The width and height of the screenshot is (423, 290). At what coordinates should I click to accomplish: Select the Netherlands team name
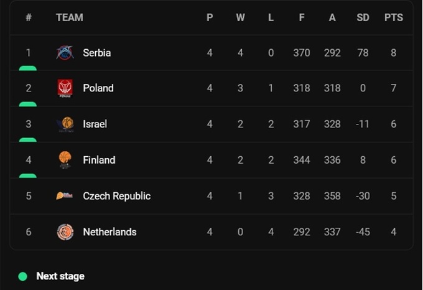pyautogui.click(x=109, y=232)
